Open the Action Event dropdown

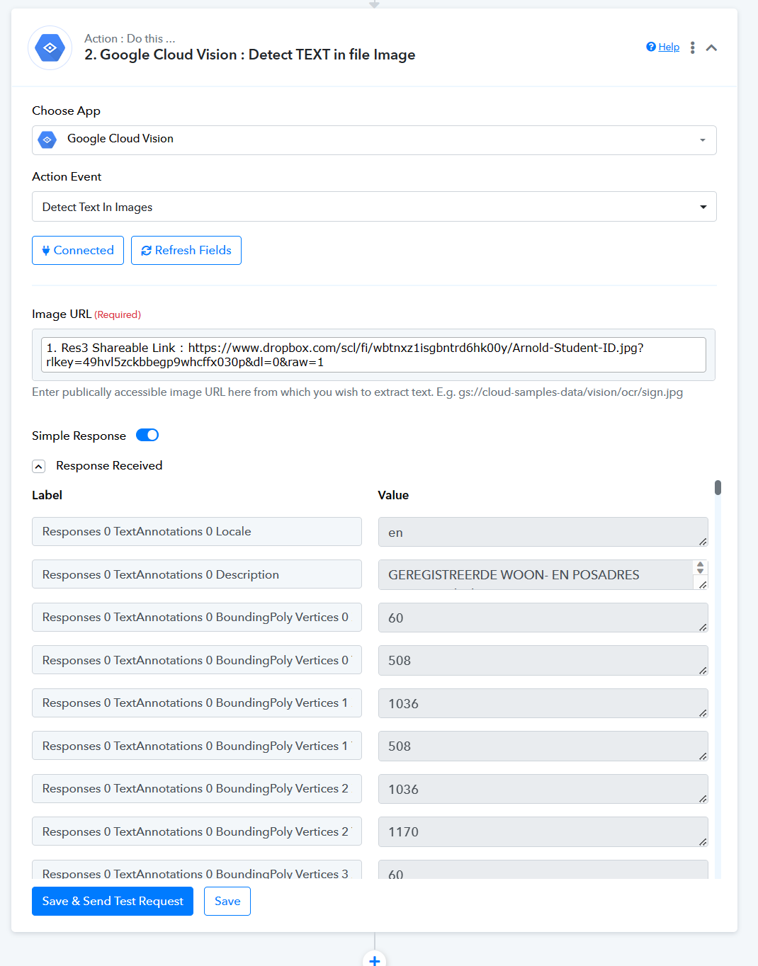[x=374, y=207]
